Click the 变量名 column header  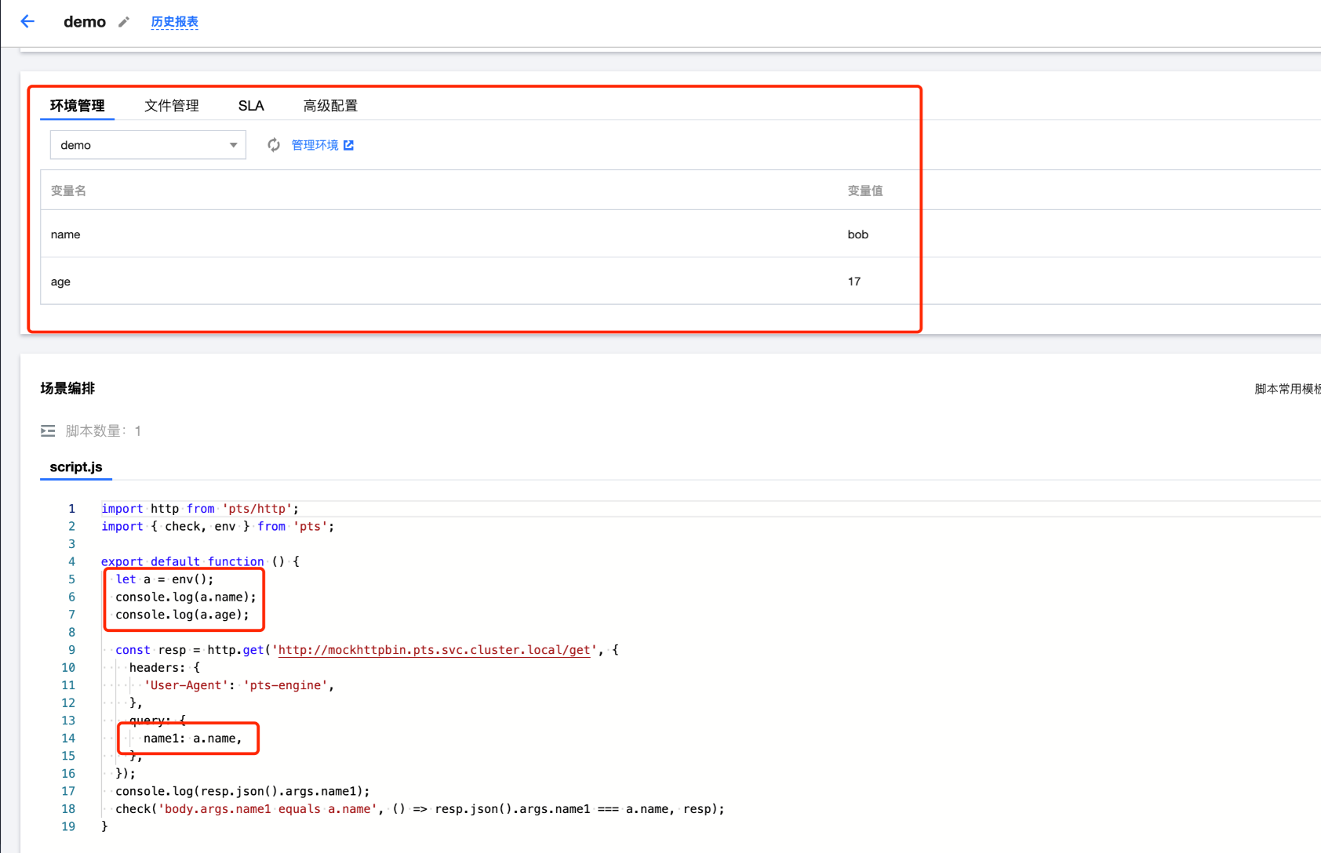click(x=68, y=191)
